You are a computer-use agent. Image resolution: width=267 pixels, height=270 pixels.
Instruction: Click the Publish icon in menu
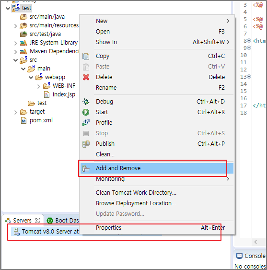[x=86, y=144]
